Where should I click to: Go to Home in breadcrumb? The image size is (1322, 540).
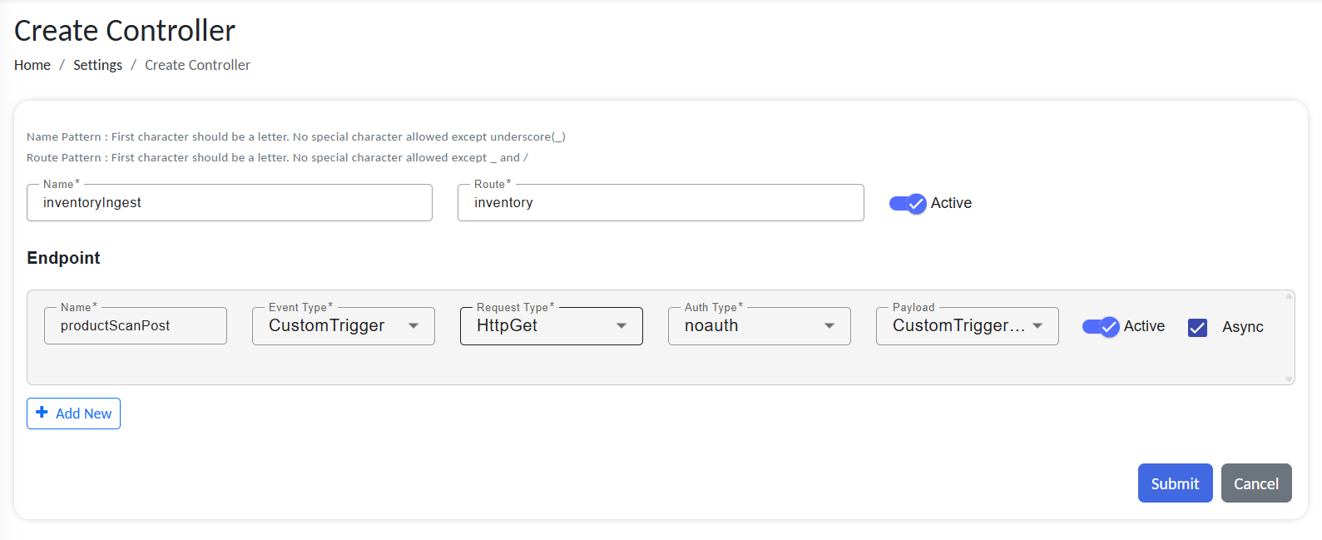(x=32, y=65)
